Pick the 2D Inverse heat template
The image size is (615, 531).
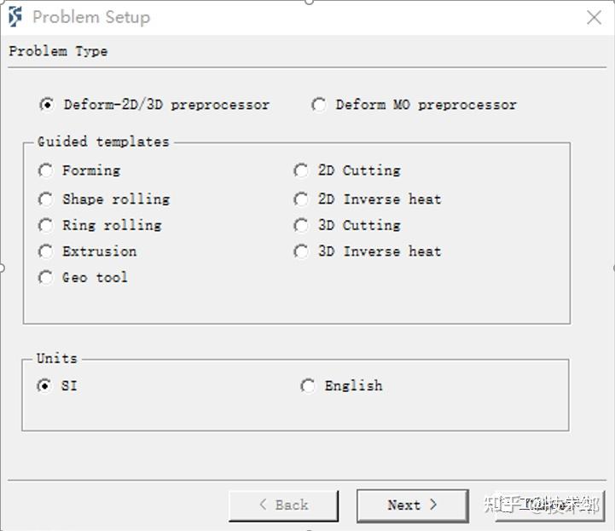[x=301, y=199]
